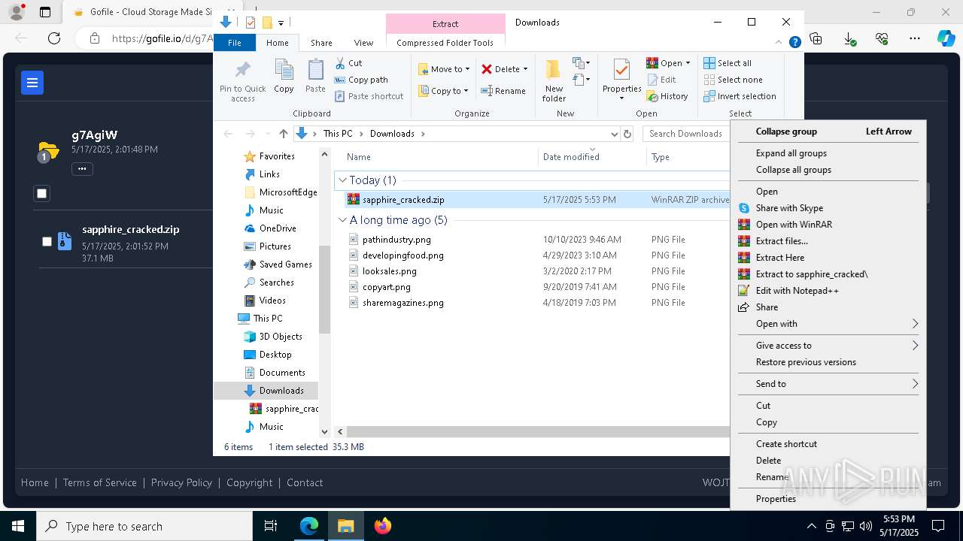Open OneDrive in navigation pane

point(277,228)
